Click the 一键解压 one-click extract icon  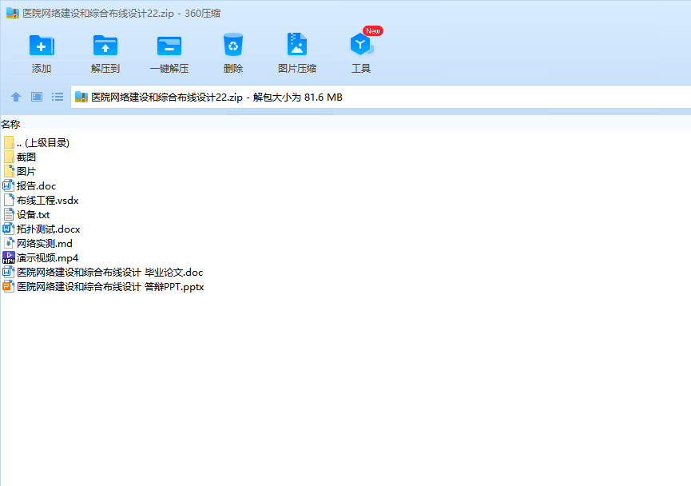coord(169,46)
